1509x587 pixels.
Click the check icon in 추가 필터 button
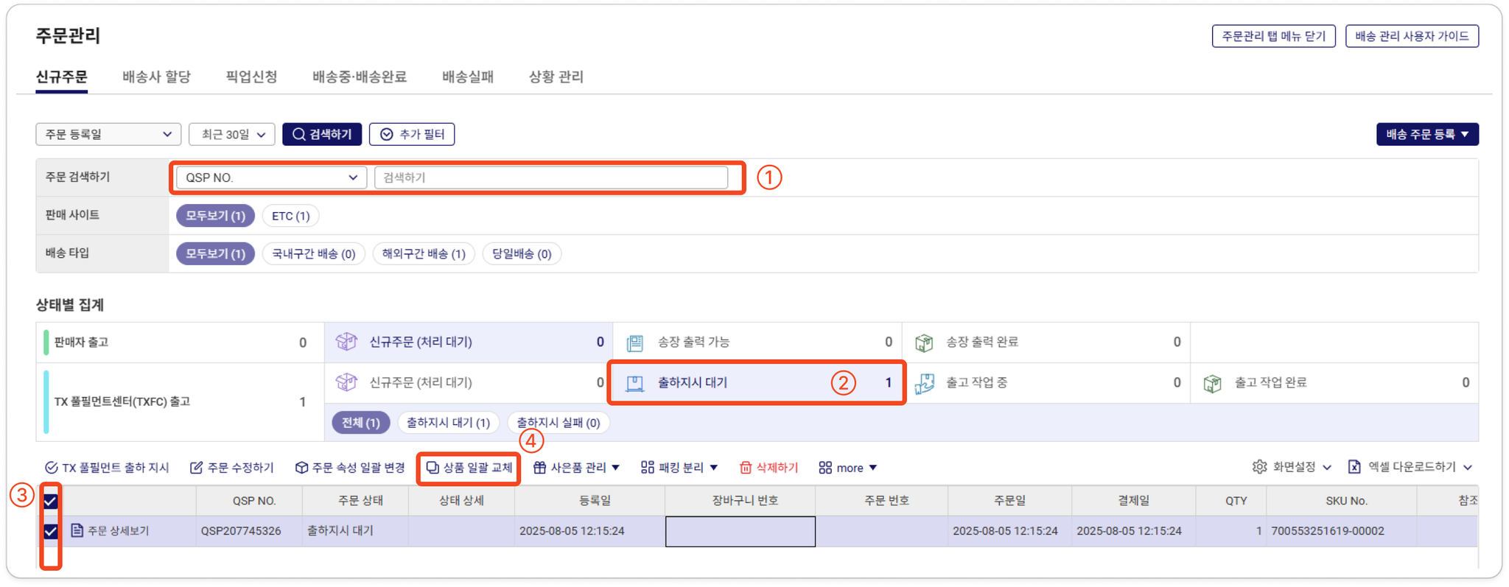(x=387, y=134)
